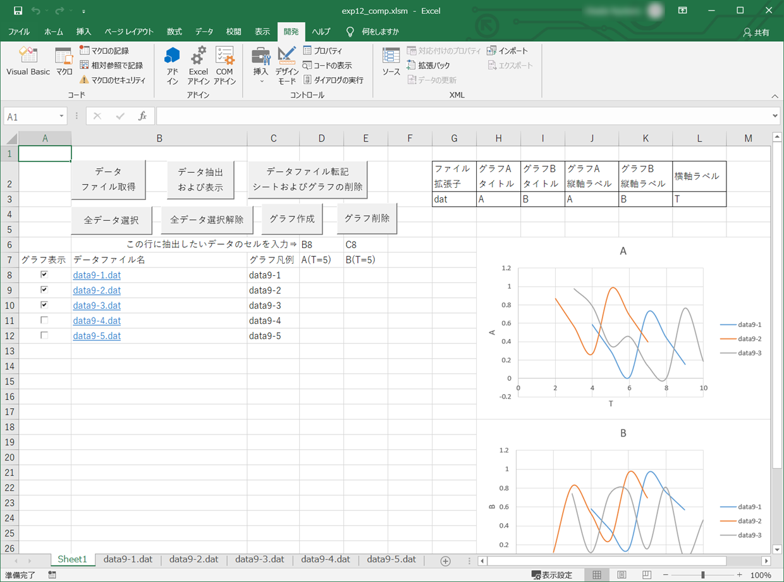Open the Excel アドイン dialog
Screen dimensions: 784x582
(x=198, y=65)
